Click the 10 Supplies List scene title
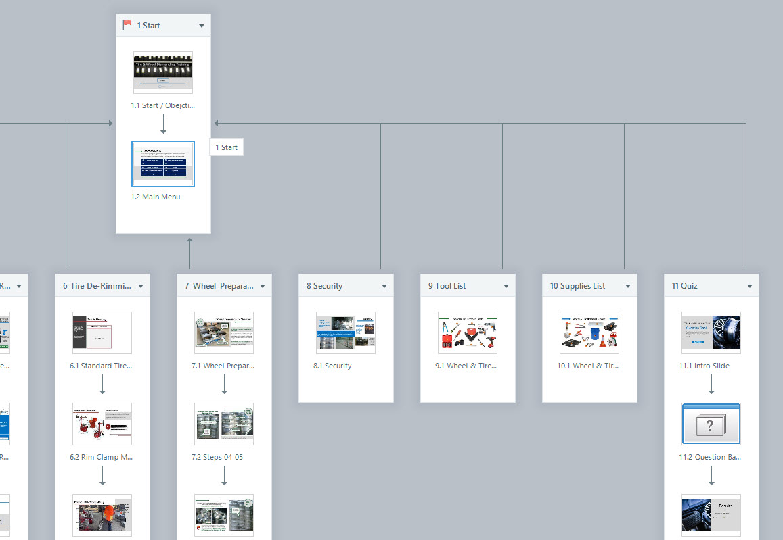Screen dimensions: 783x540 tap(577, 286)
